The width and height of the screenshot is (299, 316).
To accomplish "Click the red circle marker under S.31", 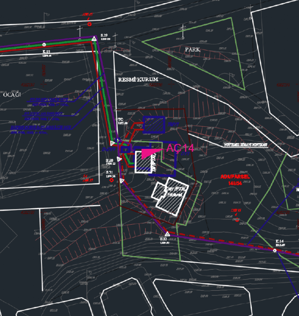I will pyautogui.click(x=111, y=180).
